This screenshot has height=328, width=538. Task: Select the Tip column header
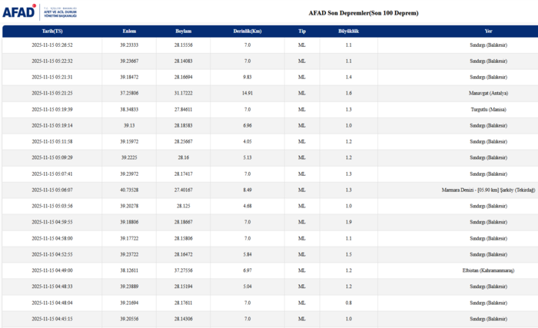(302, 31)
